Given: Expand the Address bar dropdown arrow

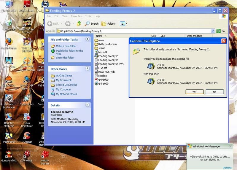Looking at the screenshot, I should pos(213,31).
